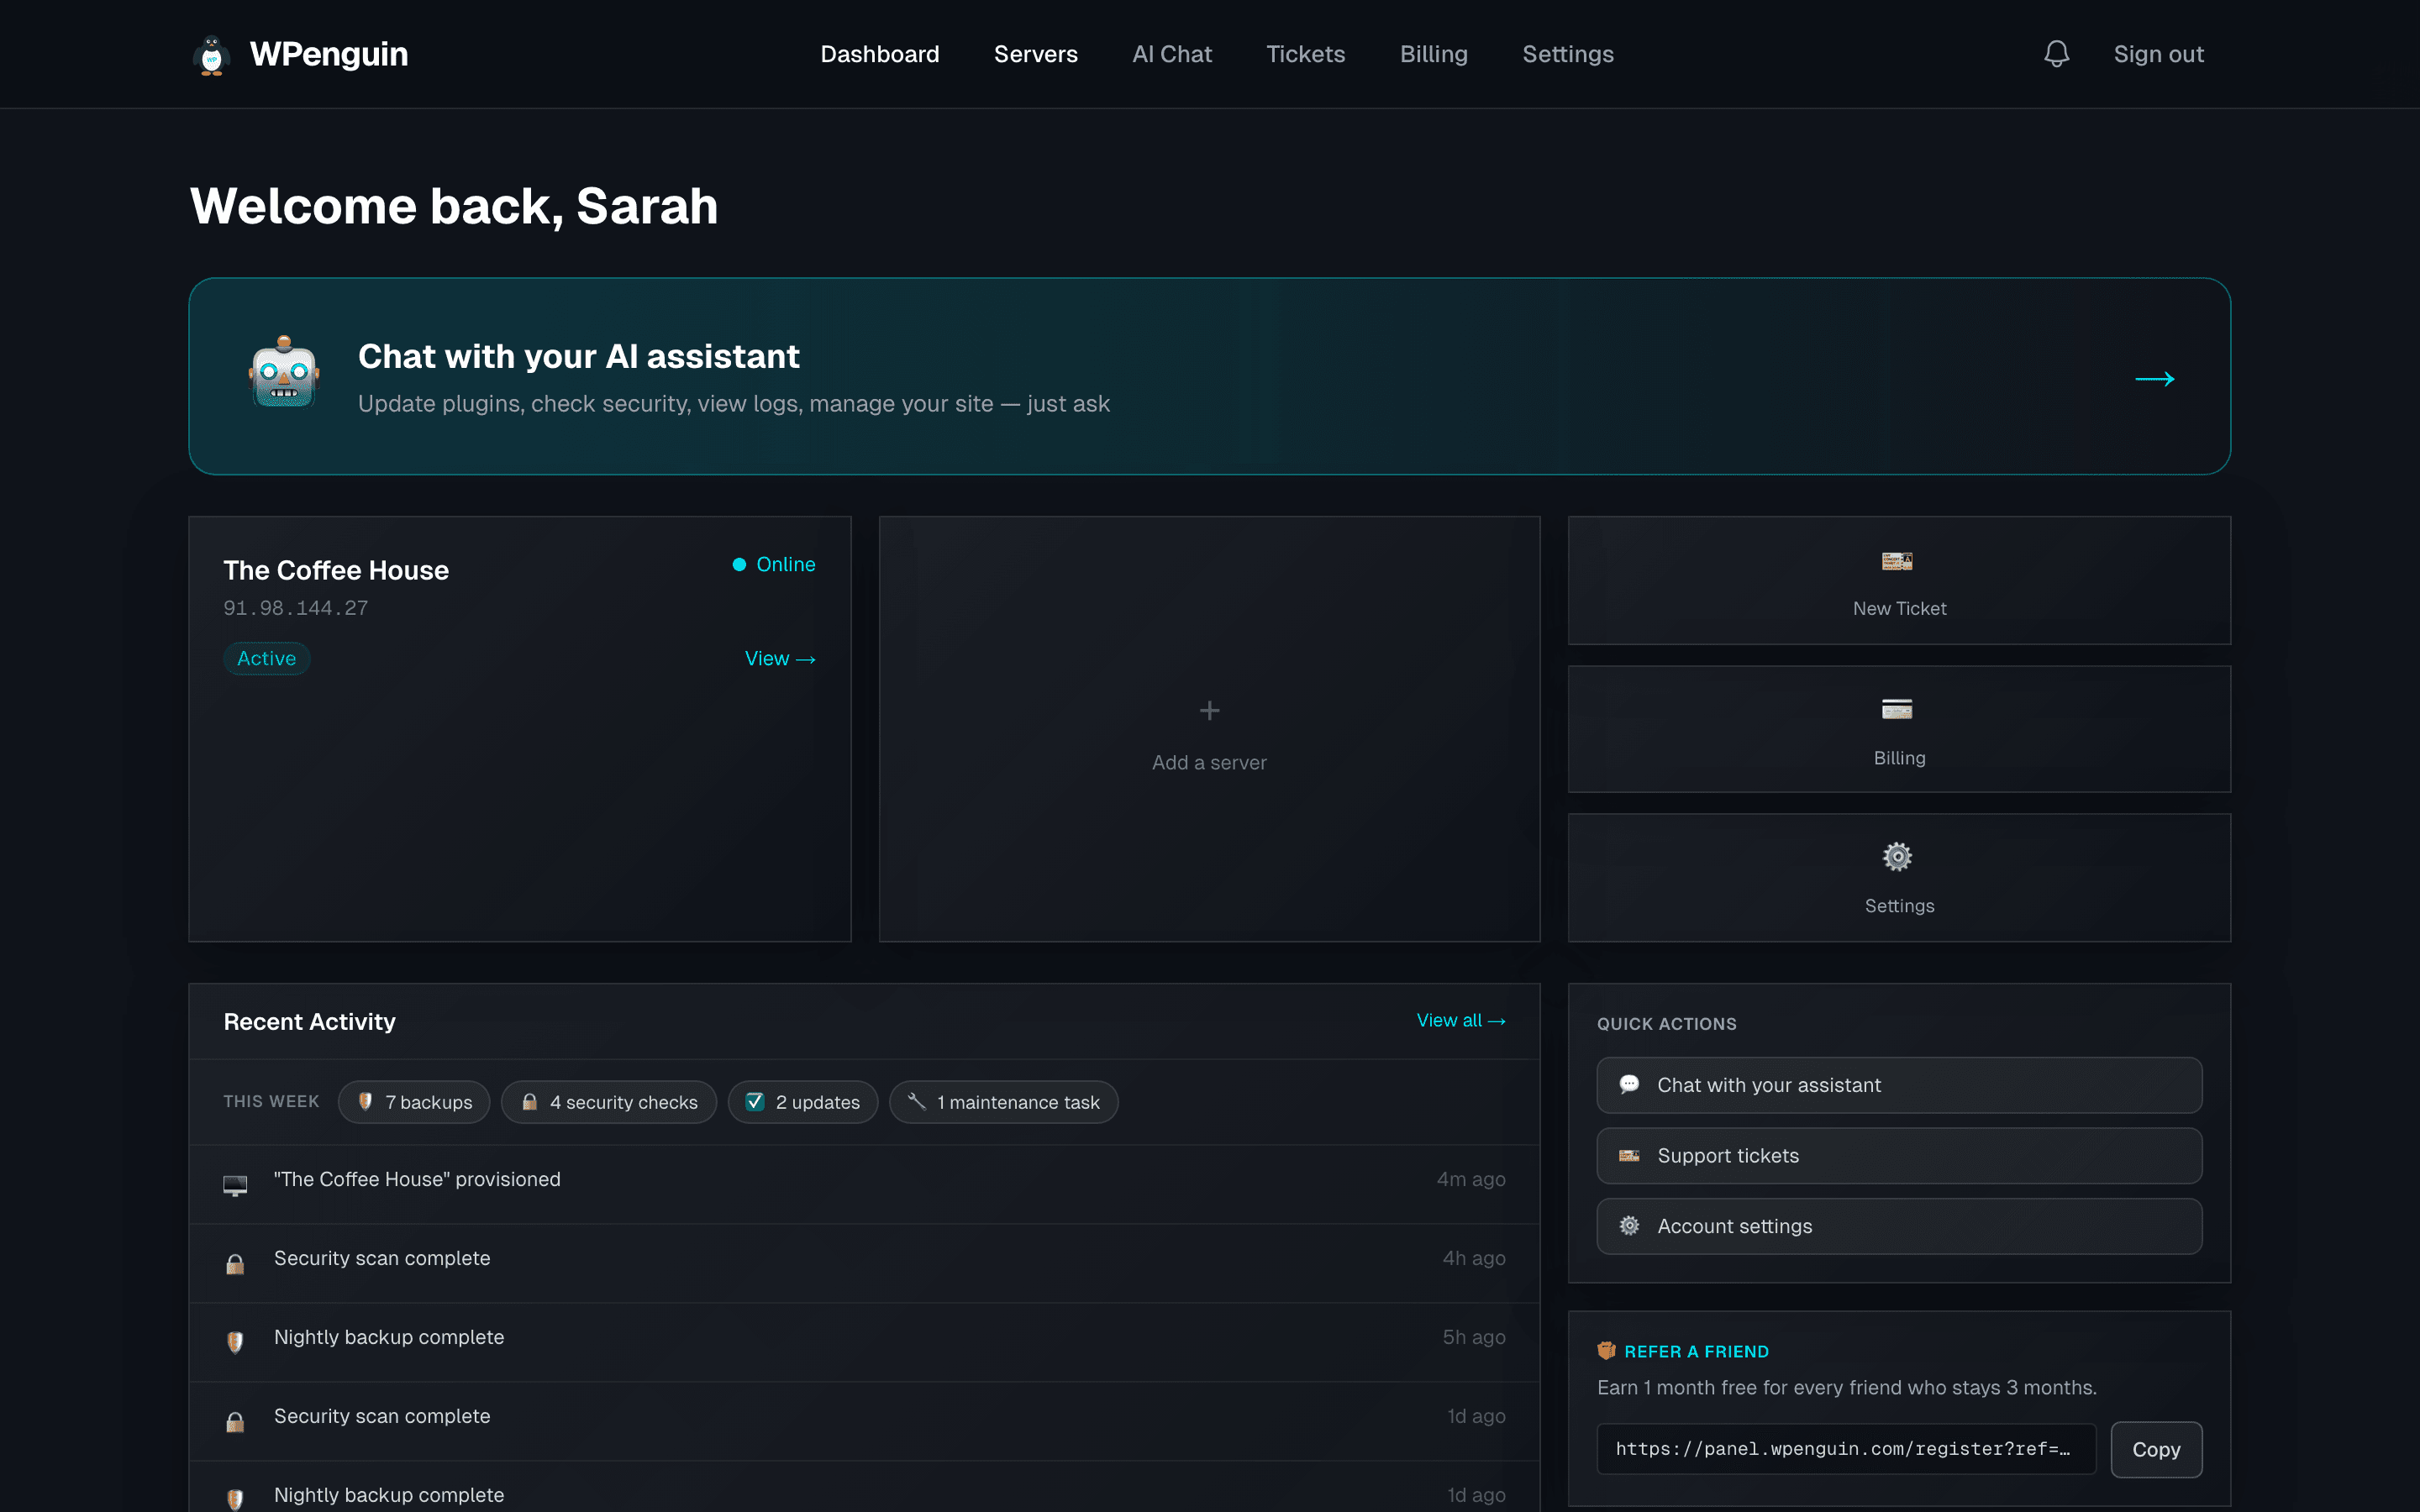
Task: Switch to Tickets in the nav bar
Action: (x=1305, y=54)
